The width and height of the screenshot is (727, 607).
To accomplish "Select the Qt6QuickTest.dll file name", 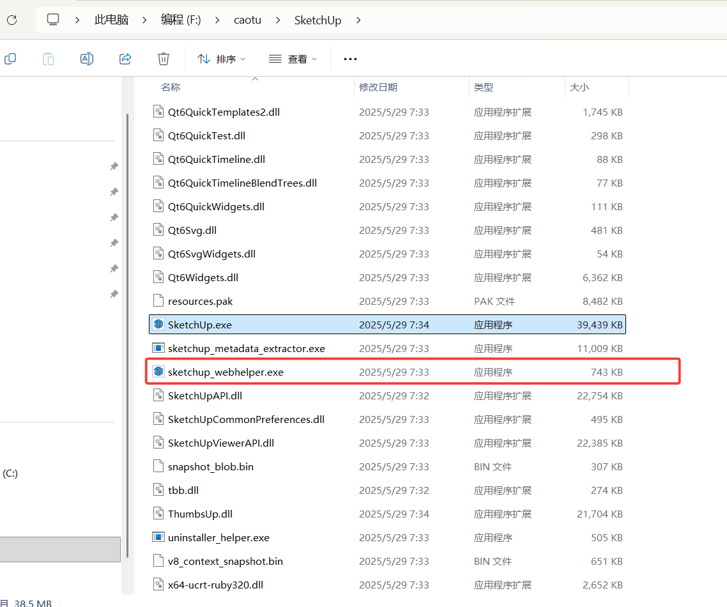I will click(x=207, y=136).
